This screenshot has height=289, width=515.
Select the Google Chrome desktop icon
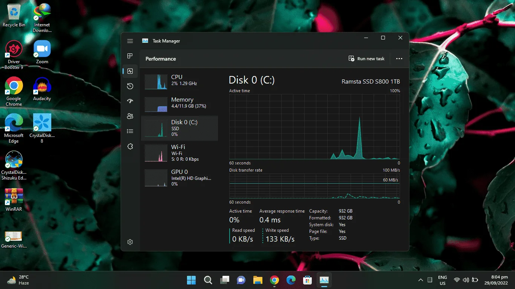point(14,92)
